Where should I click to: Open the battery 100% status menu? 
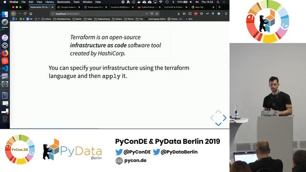pos(182,2)
